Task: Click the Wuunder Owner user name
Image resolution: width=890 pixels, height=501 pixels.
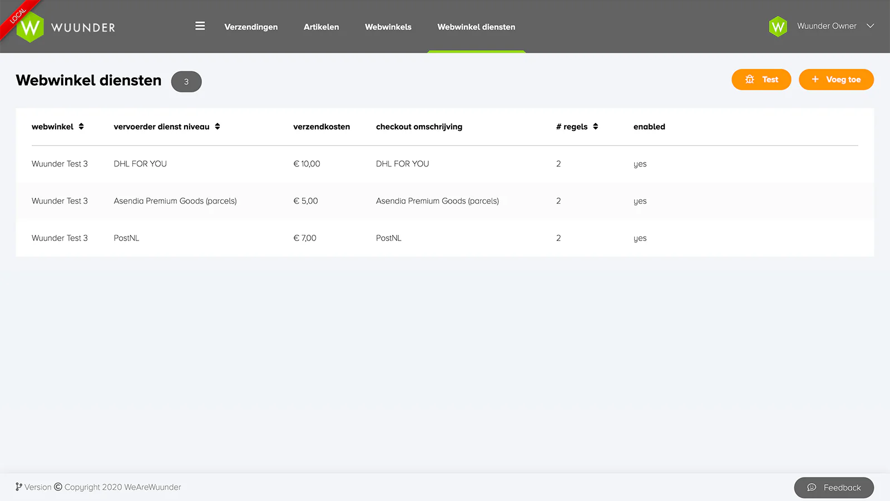Action: 827,26
